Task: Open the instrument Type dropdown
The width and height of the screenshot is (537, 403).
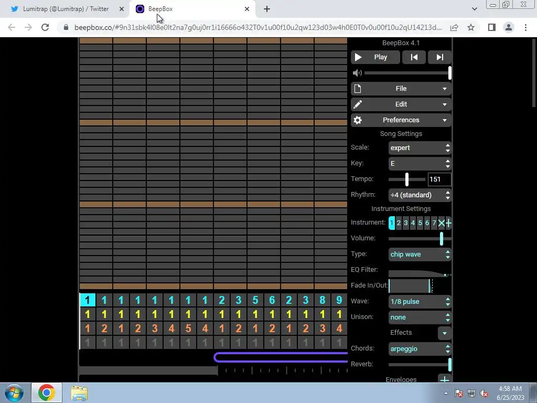Action: (x=420, y=254)
